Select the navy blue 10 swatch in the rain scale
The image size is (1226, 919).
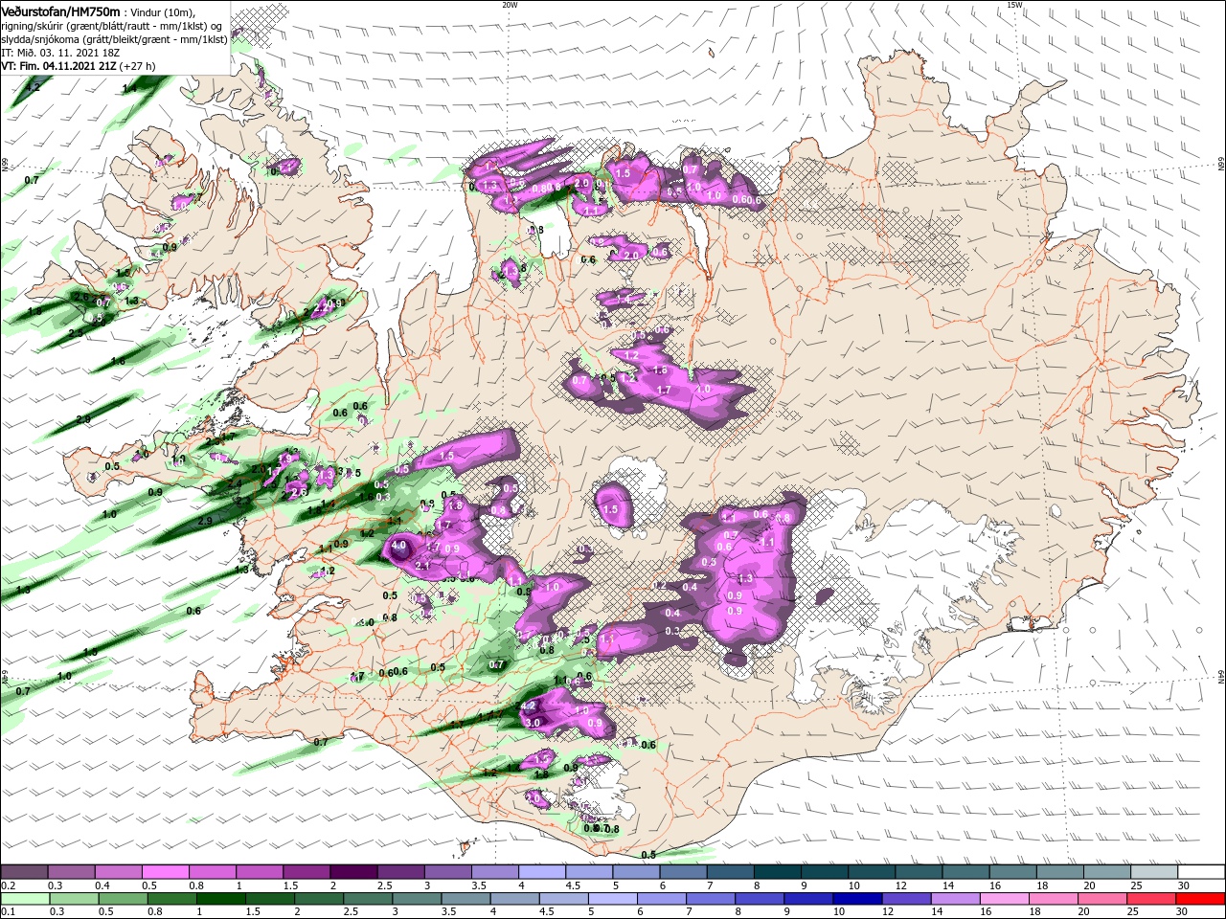pyautogui.click(x=855, y=899)
